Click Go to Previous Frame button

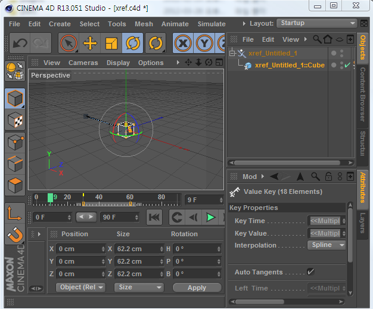coord(194,217)
